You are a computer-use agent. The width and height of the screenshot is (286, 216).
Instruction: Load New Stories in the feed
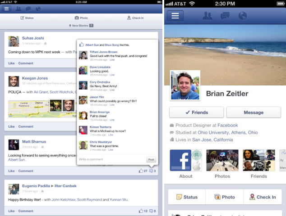tap(81, 26)
